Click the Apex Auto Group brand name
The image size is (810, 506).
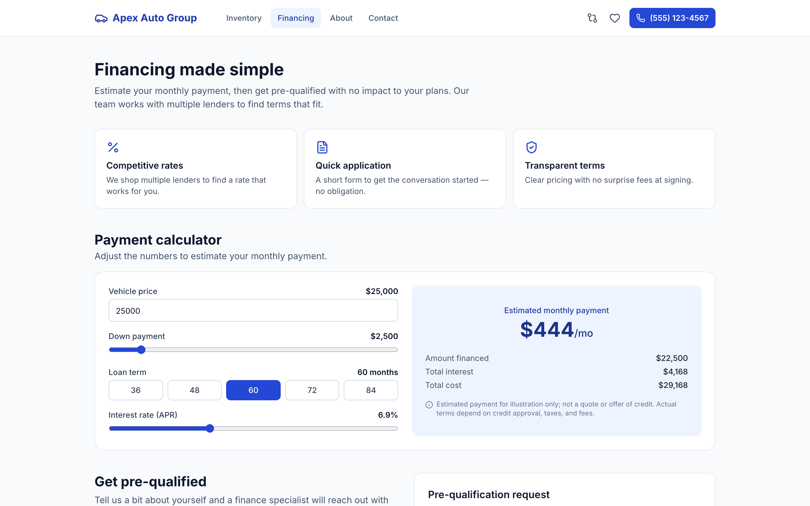[x=155, y=18]
